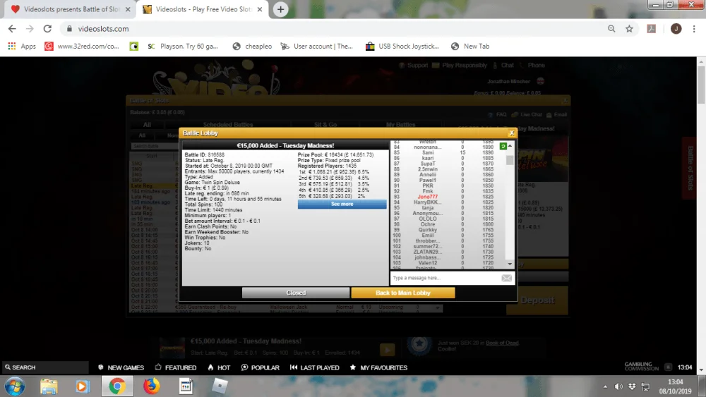The height and width of the screenshot is (397, 706).
Task: Close the Battle Lobby popup
Action: point(511,133)
